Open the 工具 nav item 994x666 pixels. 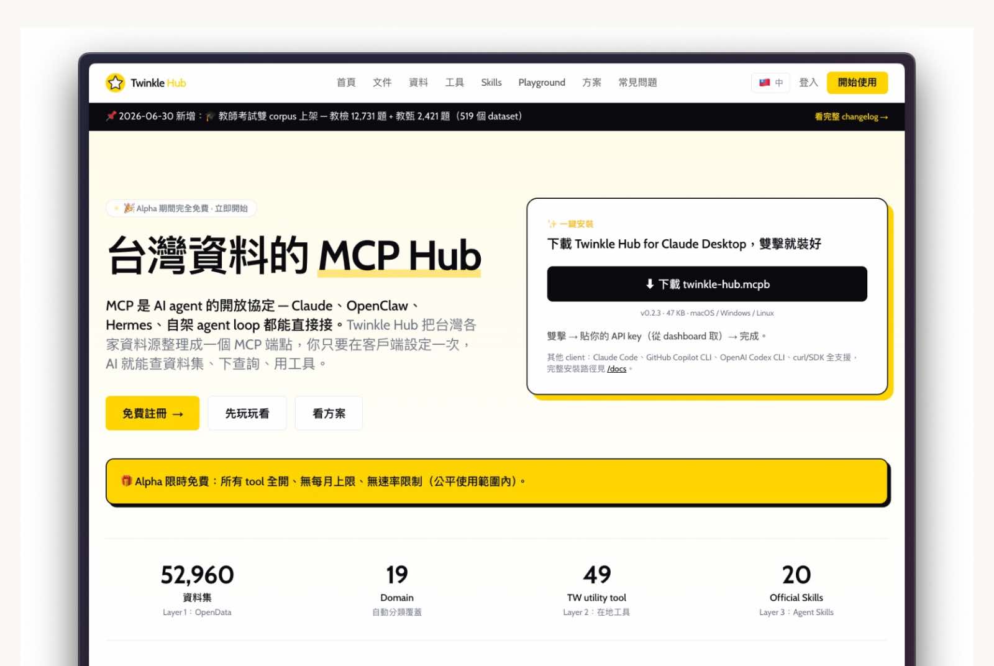455,83
